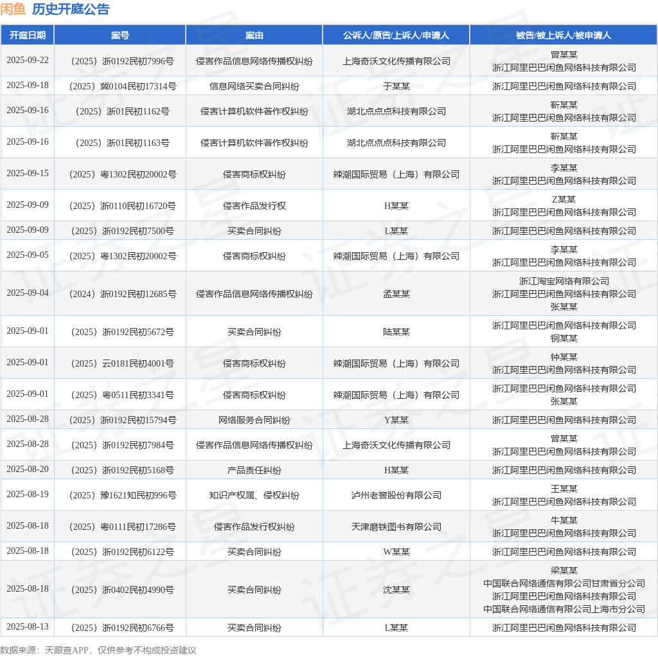Select defendant 中国联合网络通信有限公司甘肃省分公司

(x=564, y=583)
